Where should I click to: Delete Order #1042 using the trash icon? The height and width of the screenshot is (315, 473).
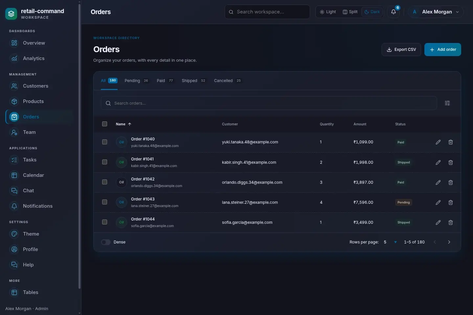click(x=451, y=182)
